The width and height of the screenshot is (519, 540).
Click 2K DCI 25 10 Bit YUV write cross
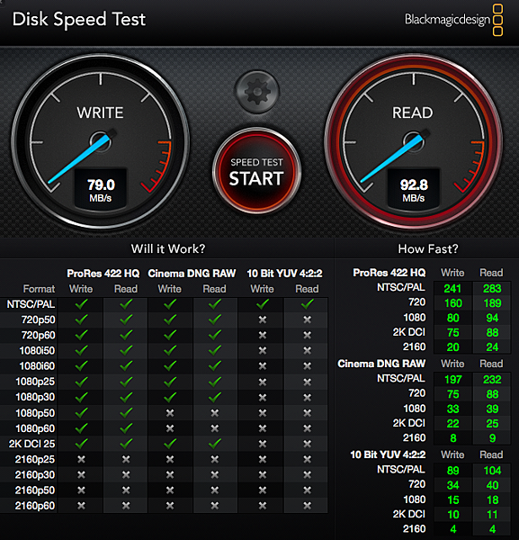(263, 444)
